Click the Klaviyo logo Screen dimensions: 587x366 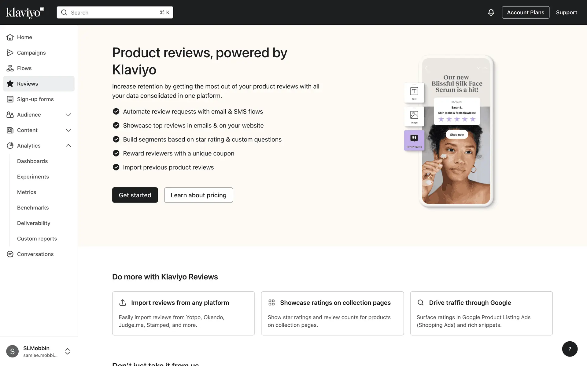pos(25,13)
